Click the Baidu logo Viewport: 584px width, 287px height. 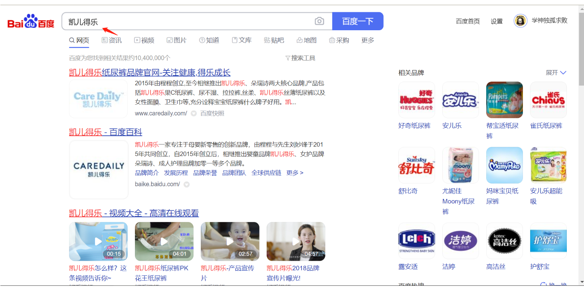(31, 21)
